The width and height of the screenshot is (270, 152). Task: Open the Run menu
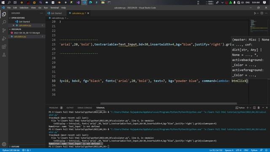(46, 8)
